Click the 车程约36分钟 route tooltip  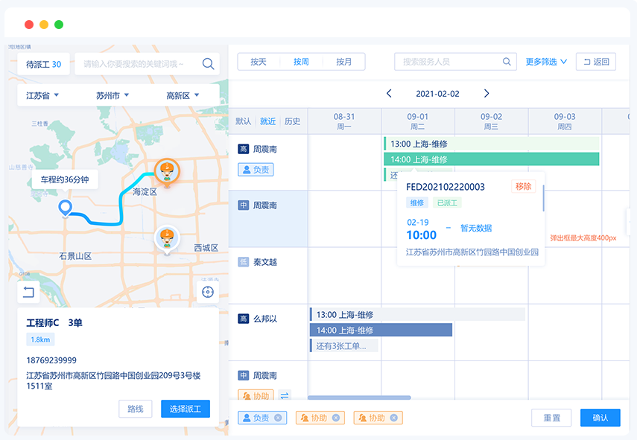point(65,179)
